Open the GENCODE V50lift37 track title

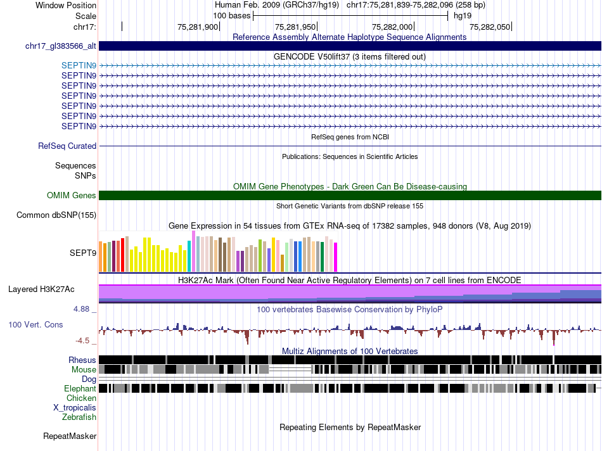(x=349, y=57)
